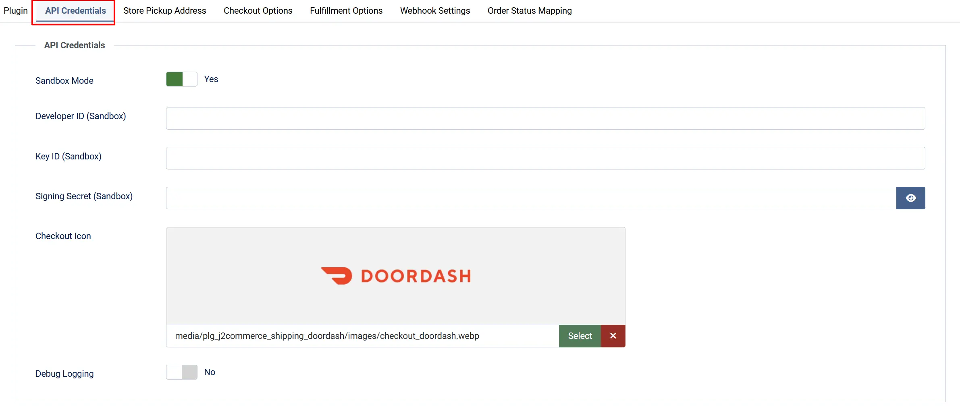This screenshot has height=413, width=960.
Task: Open Store Pickup Address tab
Action: click(165, 11)
